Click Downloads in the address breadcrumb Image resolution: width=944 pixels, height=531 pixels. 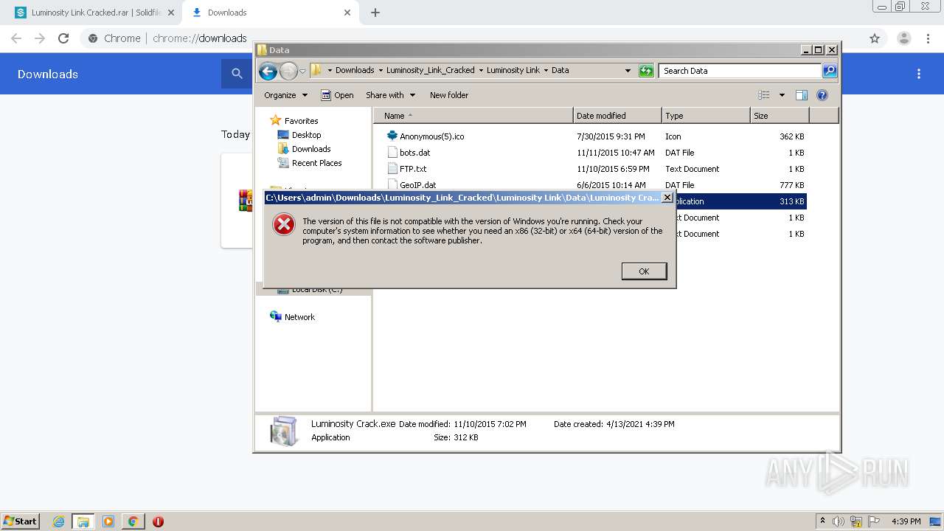[355, 70]
